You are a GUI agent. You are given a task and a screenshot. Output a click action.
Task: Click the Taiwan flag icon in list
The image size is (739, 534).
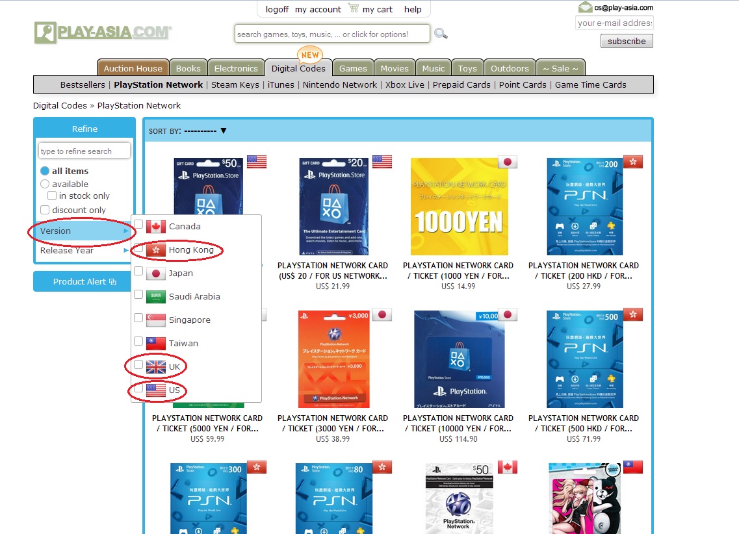coord(156,344)
